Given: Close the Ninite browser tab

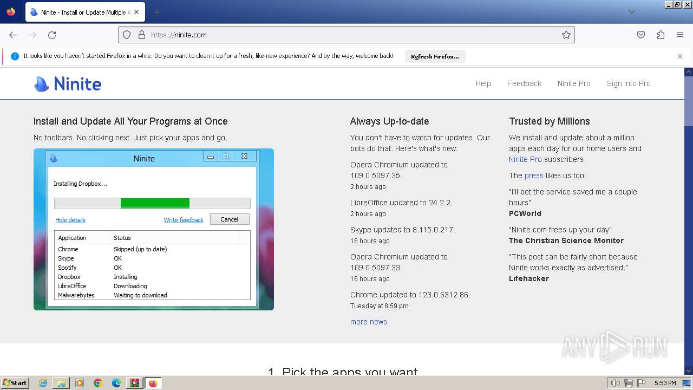Looking at the screenshot, I should (136, 12).
